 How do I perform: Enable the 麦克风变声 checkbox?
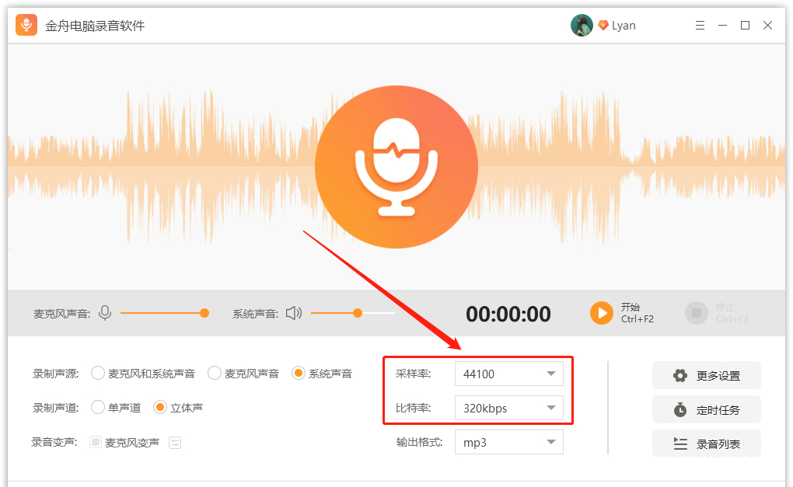(x=95, y=442)
